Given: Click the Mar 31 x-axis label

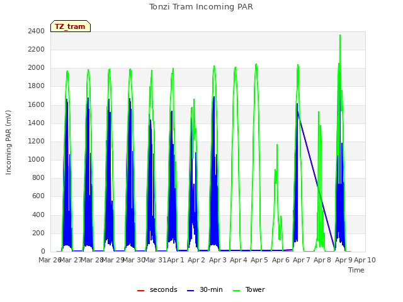Looking at the screenshot, I should (155, 260).
